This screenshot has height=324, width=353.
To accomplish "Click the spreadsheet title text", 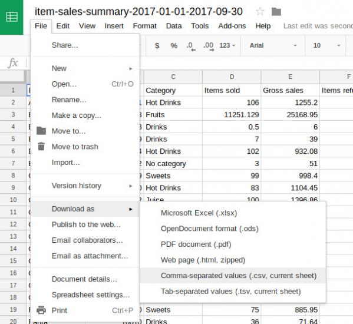I will [x=138, y=11].
